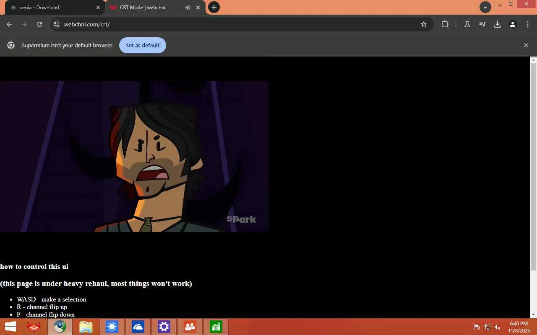Image resolution: width=537 pixels, height=335 pixels.
Task: Click the 'Supermium isn't your default browser' message
Action: (x=67, y=45)
